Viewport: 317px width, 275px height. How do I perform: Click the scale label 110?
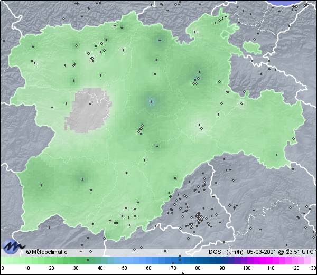pyautogui.click(x=271, y=268)
